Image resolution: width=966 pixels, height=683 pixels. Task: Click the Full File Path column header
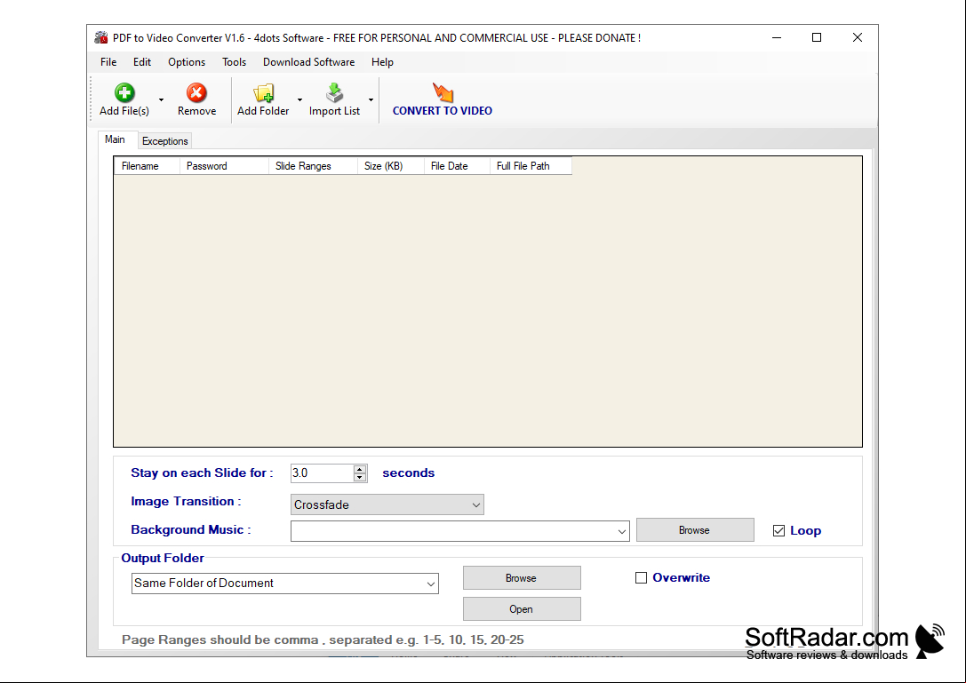(531, 166)
